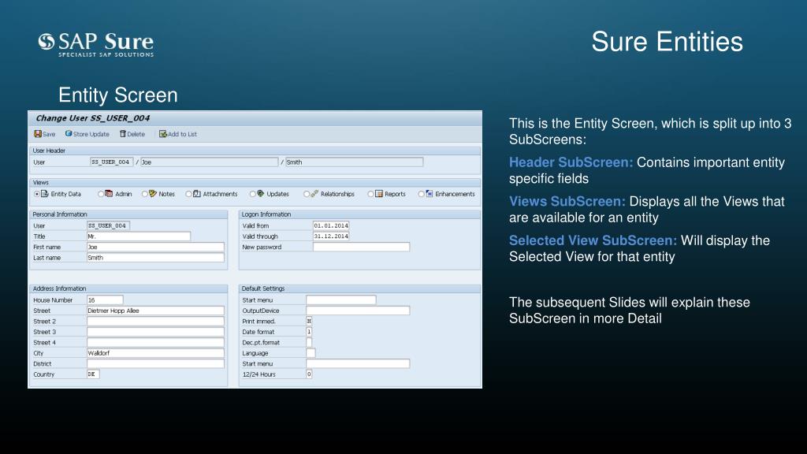
Task: Click the District field
Action: pos(155,363)
